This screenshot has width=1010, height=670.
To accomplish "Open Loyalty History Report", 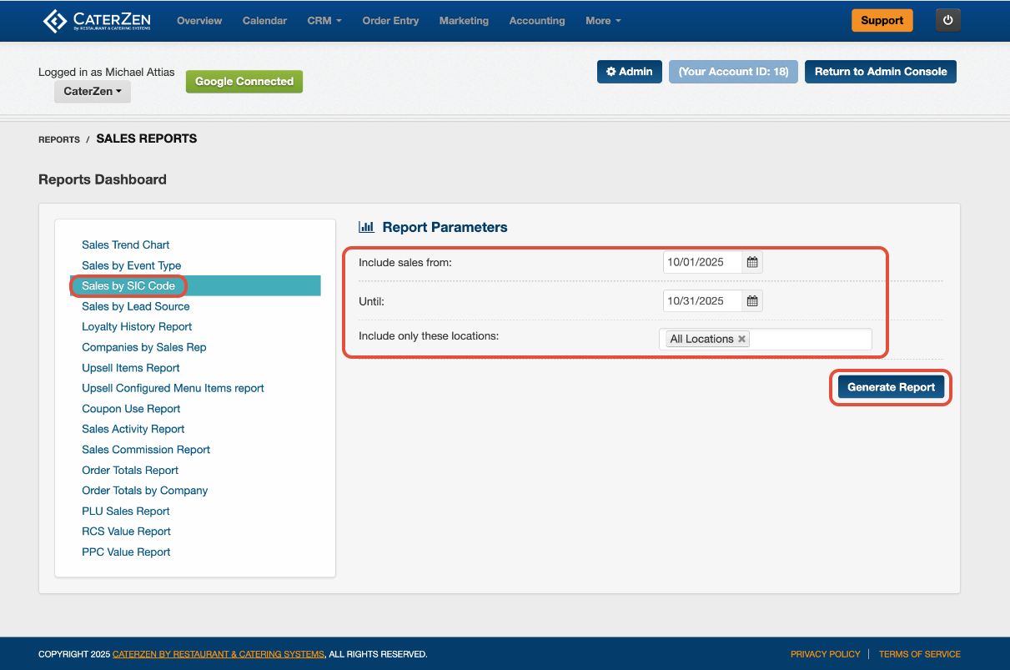I will [137, 326].
